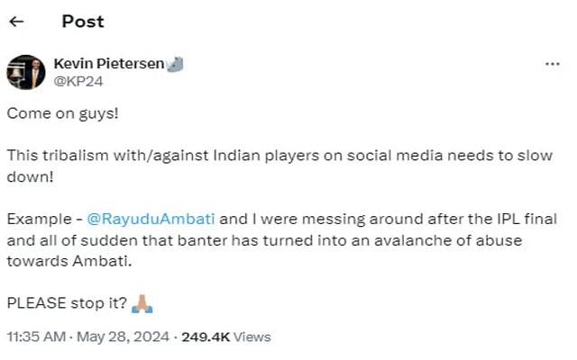This screenshot has width=577, height=360.
Task: Click the line mentioning avalanche of abuse
Action: tap(264, 240)
